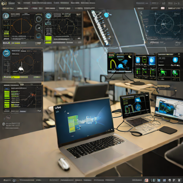Click the yellow-green bar below the spacecraft panel
The image size is (183, 183).
[15, 77]
